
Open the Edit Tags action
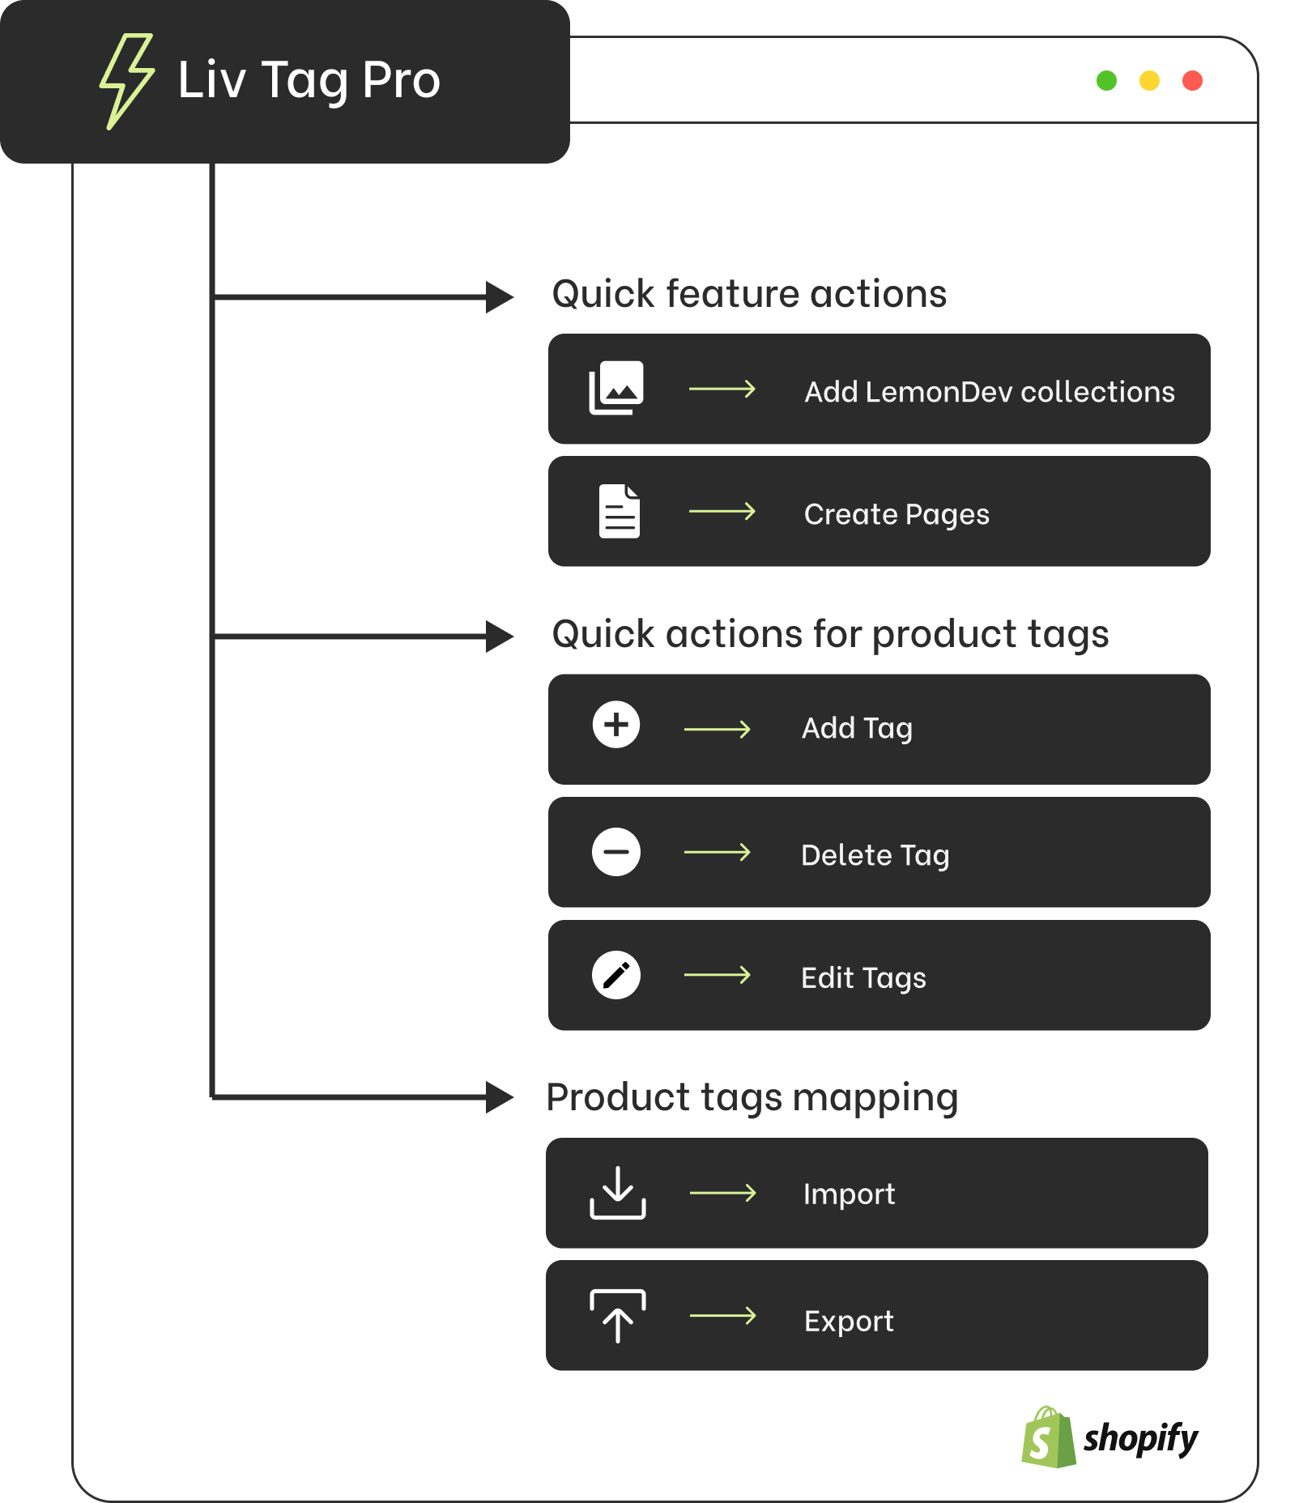(x=863, y=977)
